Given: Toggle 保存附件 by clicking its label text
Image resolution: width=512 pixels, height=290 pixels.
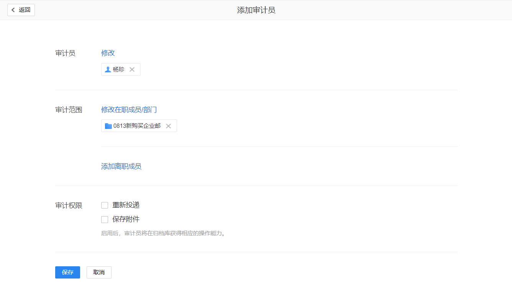Looking at the screenshot, I should [126, 219].
